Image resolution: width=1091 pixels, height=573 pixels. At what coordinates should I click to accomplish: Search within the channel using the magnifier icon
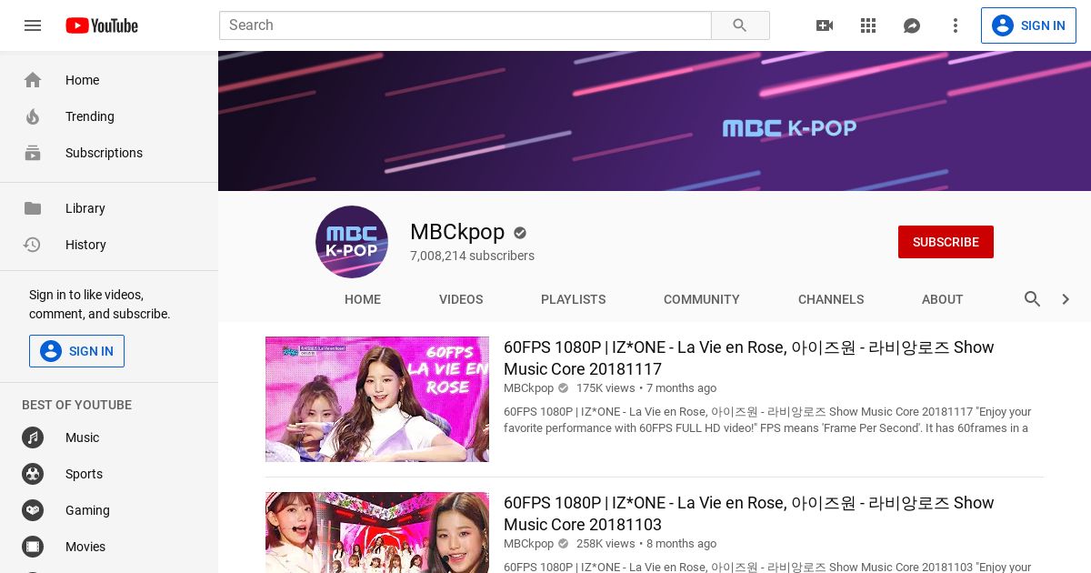(x=1033, y=299)
